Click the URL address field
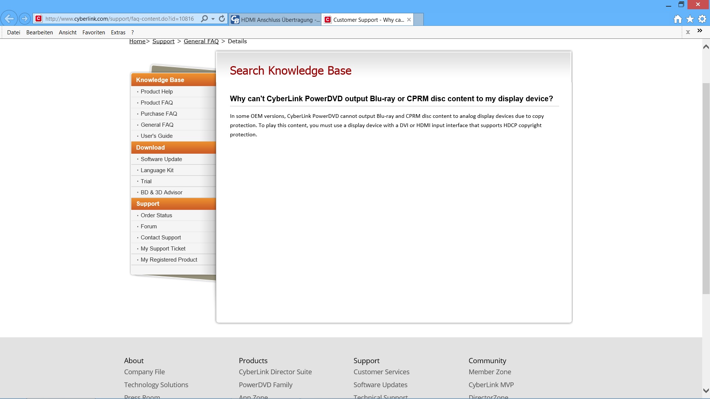710x399 pixels. click(x=119, y=19)
